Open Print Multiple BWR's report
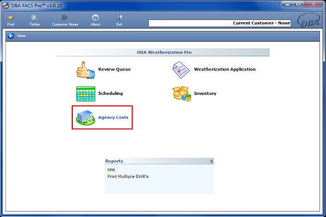Screen dimensions: 326x217 point(128,176)
